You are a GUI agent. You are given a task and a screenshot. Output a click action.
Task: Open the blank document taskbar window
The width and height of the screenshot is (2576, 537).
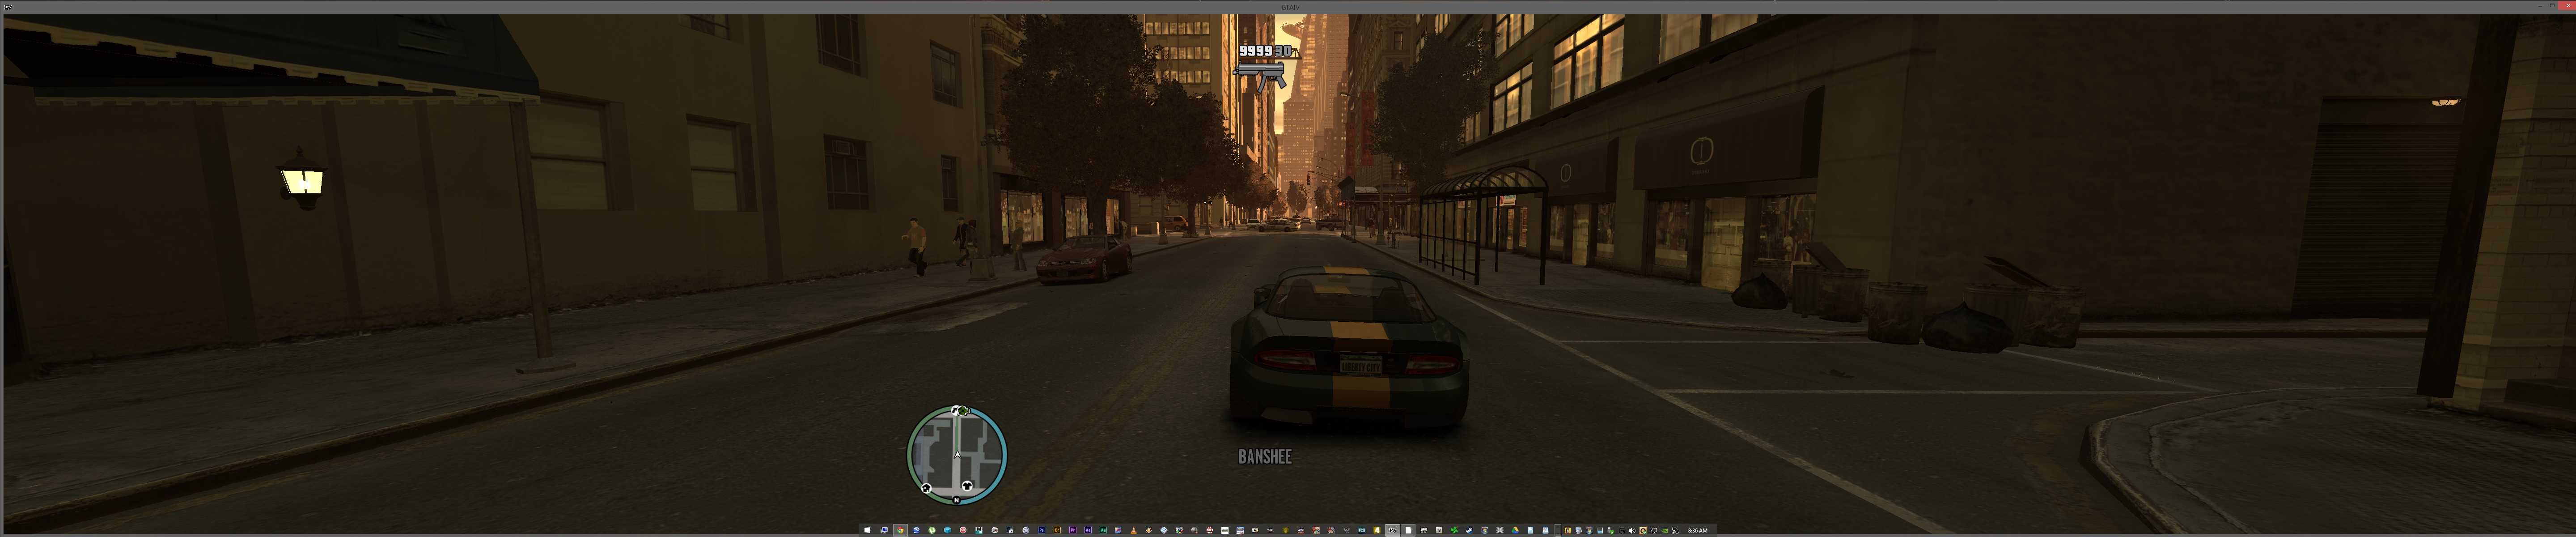tap(1408, 530)
